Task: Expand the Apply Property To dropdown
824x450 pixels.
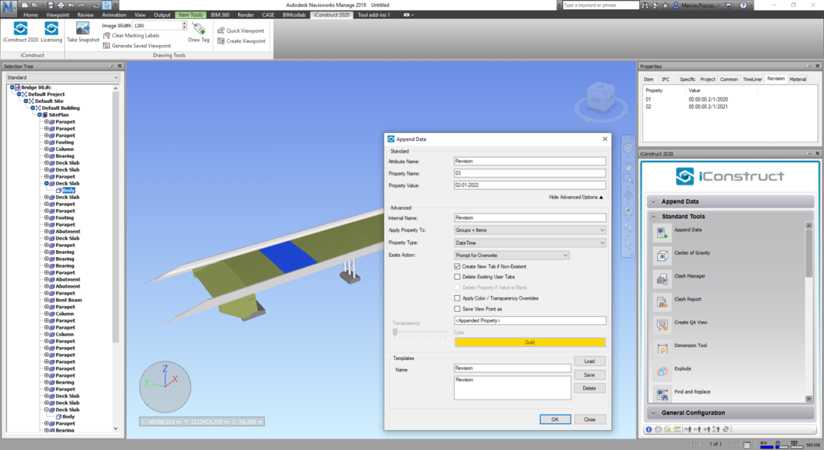Action: pyautogui.click(x=530, y=230)
